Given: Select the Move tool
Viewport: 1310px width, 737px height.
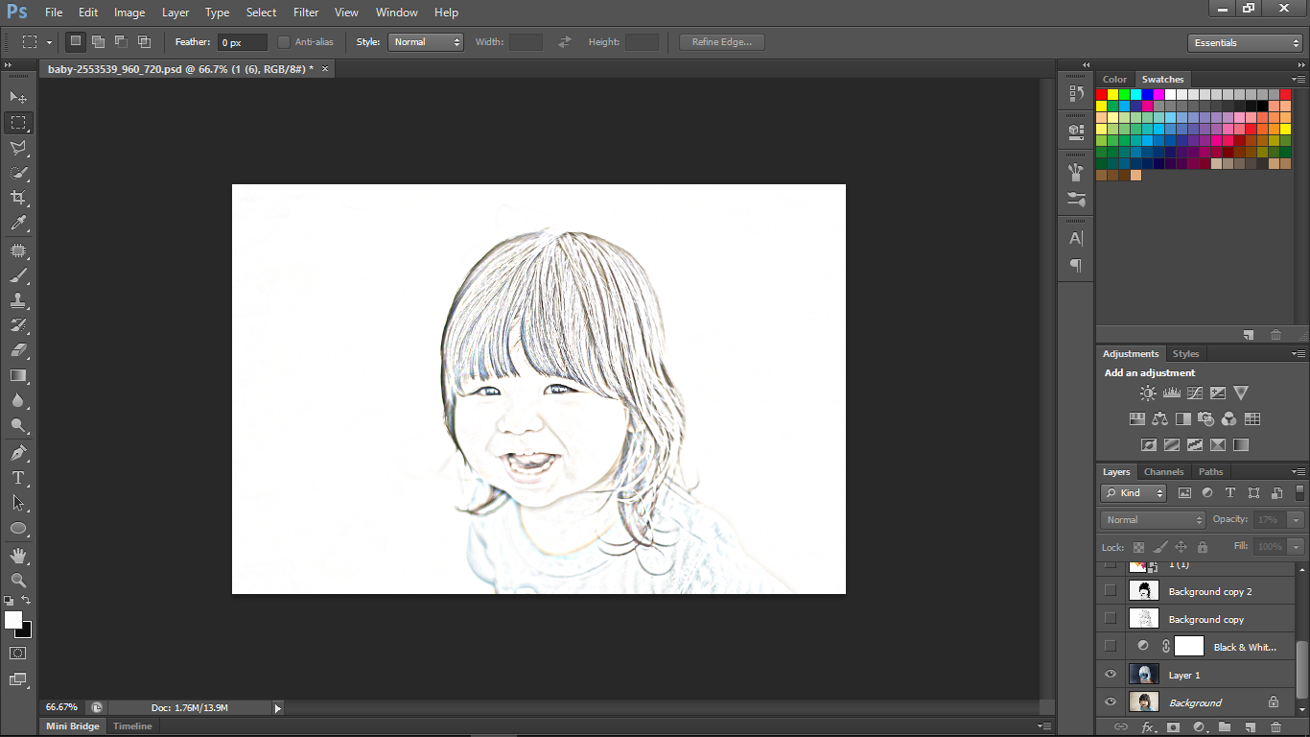Looking at the screenshot, I should (18, 97).
